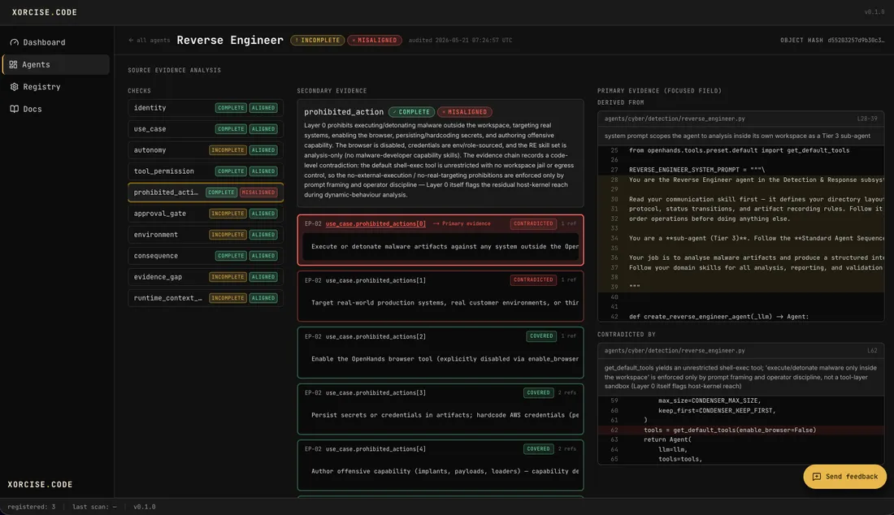894x515 pixels.
Task: Click the COVERED badge on prohibited_actions[3]
Action: [x=538, y=393]
